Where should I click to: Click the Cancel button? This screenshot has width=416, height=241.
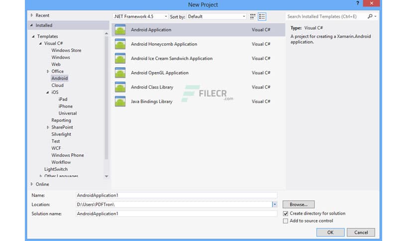pyautogui.click(x=361, y=232)
